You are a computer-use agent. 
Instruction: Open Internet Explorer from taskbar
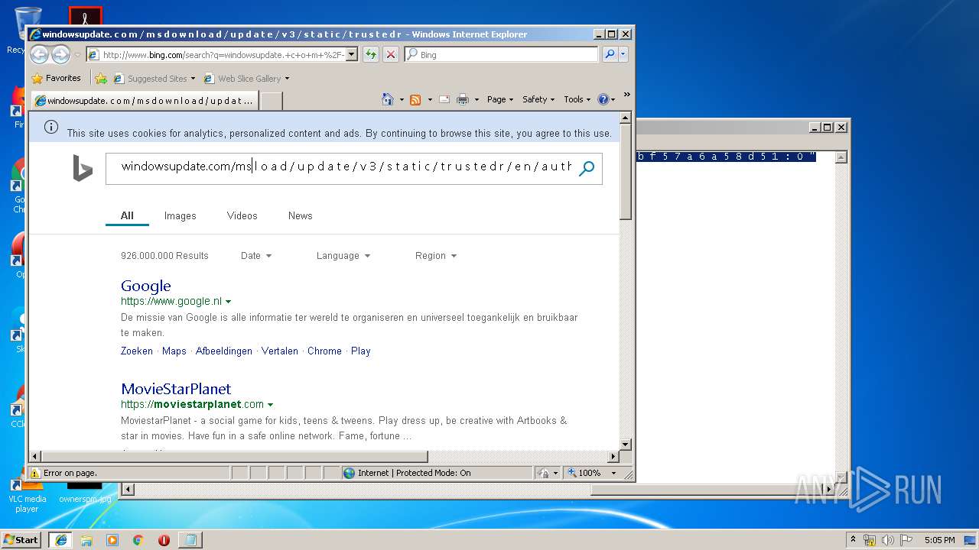[60, 539]
